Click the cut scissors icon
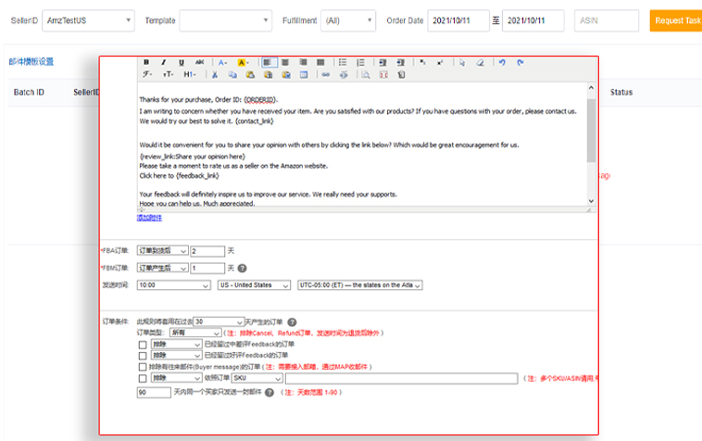Image resolution: width=702 pixels, height=441 pixels. 215,74
